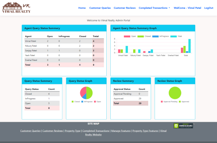The image size is (217, 143).
Task: Click the Query Status Graph panel header
Action: tap(86, 81)
